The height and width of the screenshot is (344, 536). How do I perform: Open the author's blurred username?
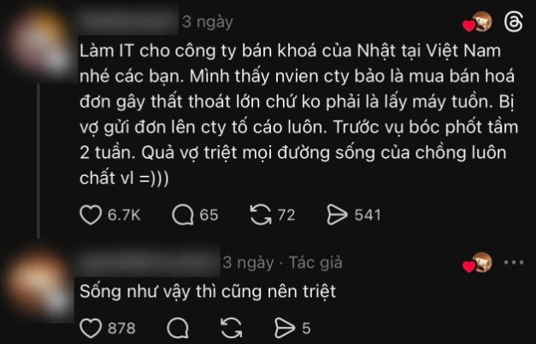(148, 260)
